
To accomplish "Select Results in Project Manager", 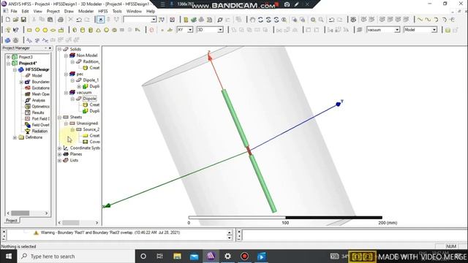I will (38, 113).
